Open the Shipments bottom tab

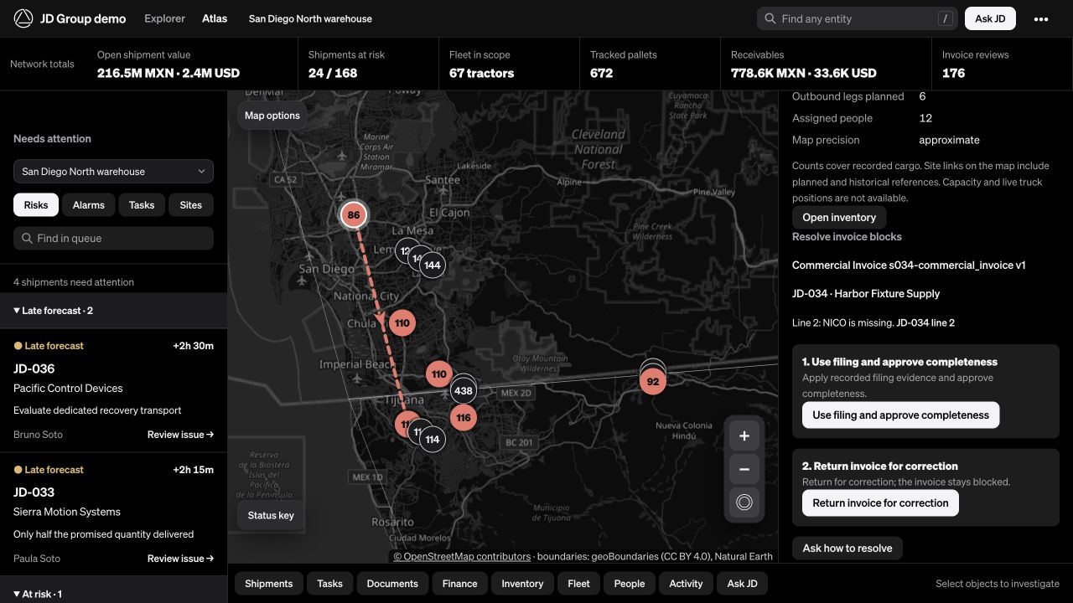269,584
